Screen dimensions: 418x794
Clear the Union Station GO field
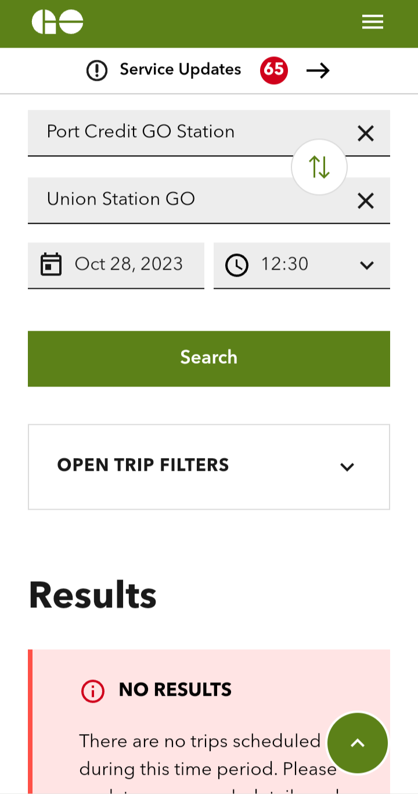coord(365,201)
